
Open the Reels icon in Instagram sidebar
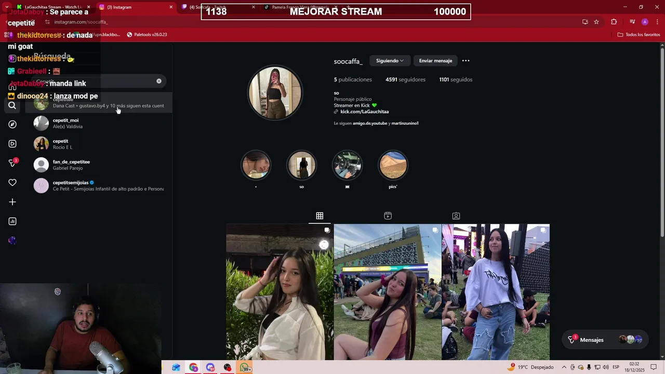(x=12, y=143)
